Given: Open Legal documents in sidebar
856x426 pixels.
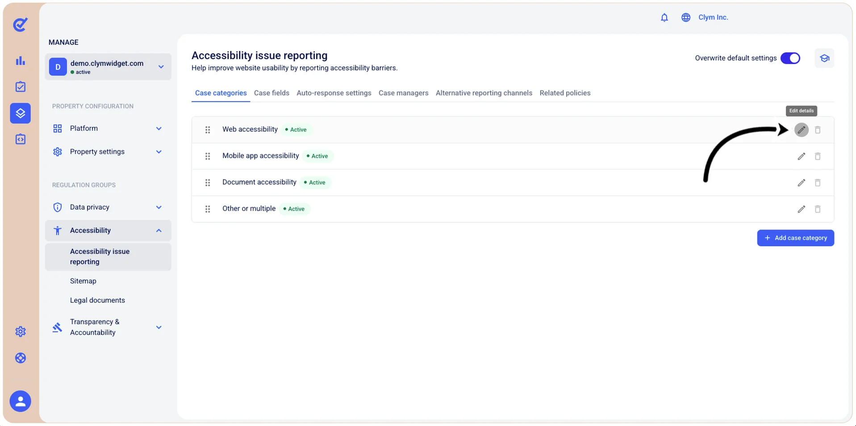Looking at the screenshot, I should click(97, 300).
